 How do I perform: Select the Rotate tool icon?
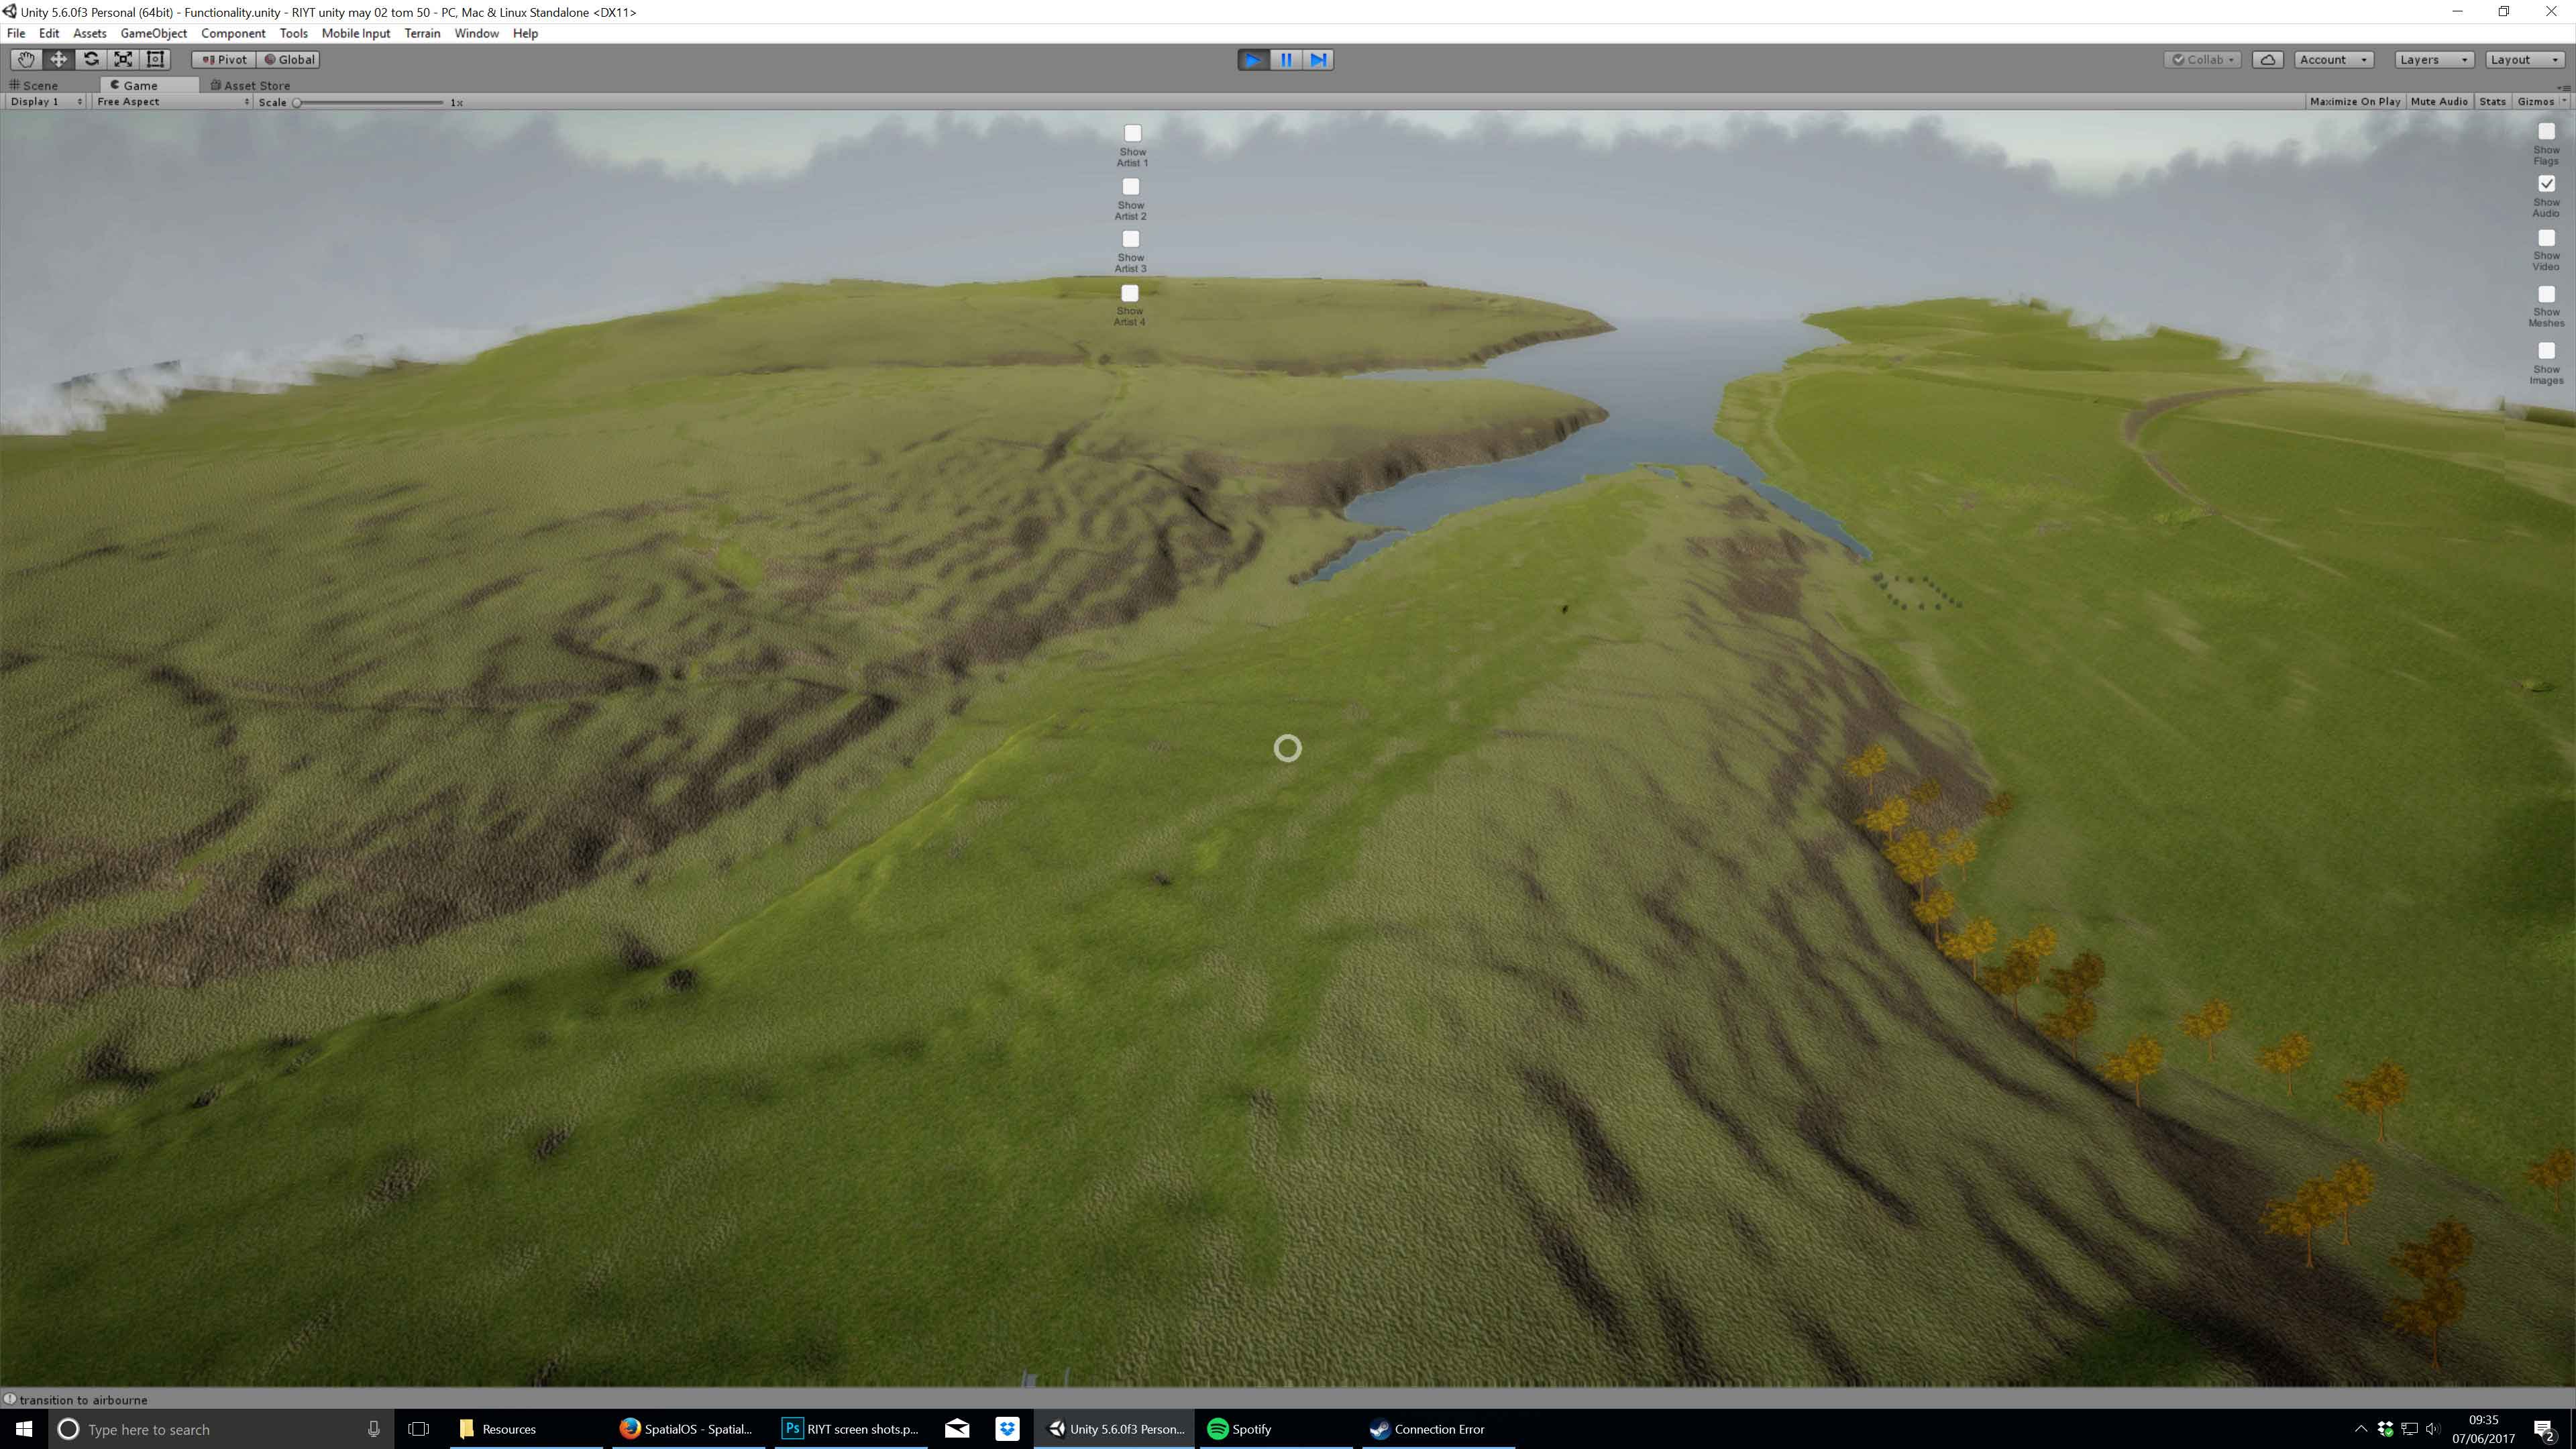[91, 59]
